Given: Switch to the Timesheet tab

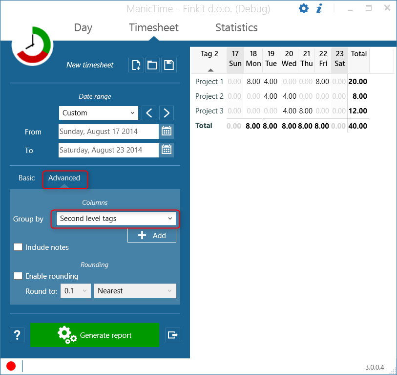Looking at the screenshot, I should [x=154, y=27].
